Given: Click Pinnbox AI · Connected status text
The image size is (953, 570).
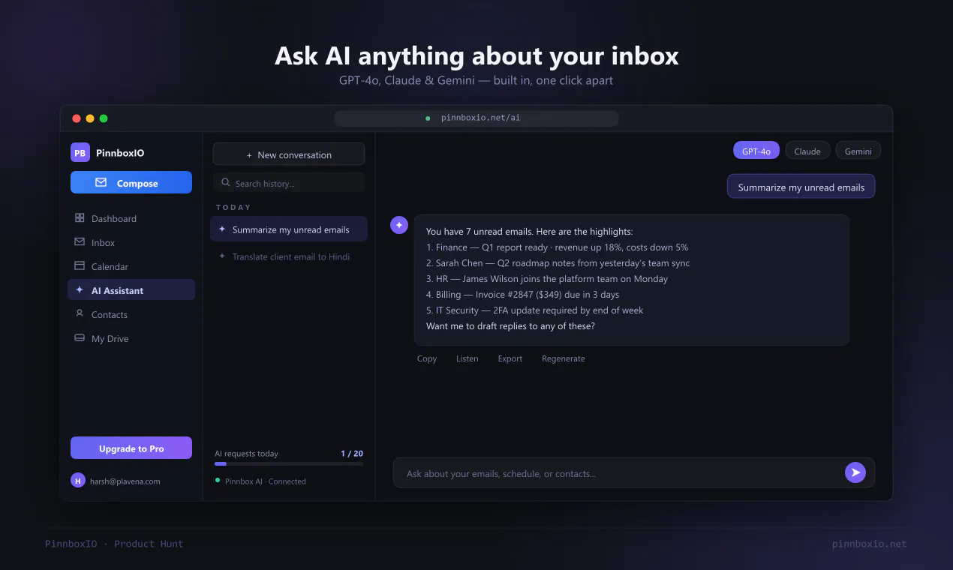Looking at the screenshot, I should [x=266, y=481].
